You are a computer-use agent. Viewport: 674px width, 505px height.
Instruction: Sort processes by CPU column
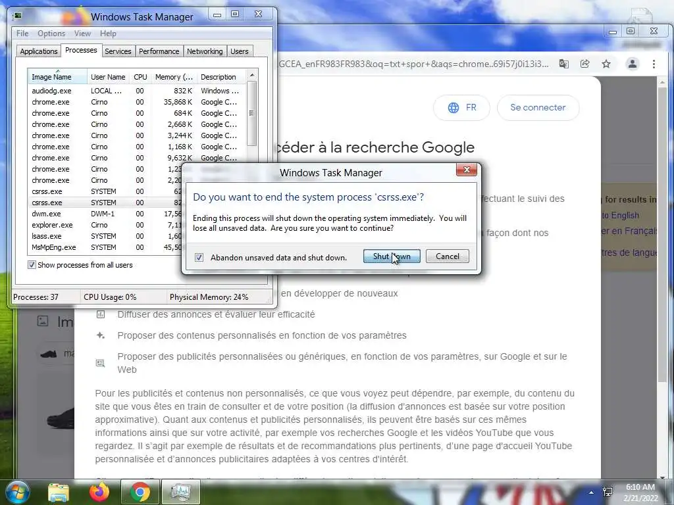click(140, 77)
